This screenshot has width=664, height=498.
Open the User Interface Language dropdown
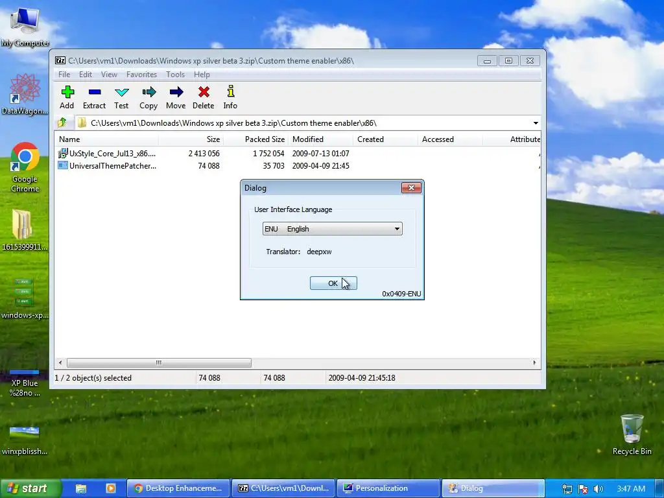tap(333, 229)
